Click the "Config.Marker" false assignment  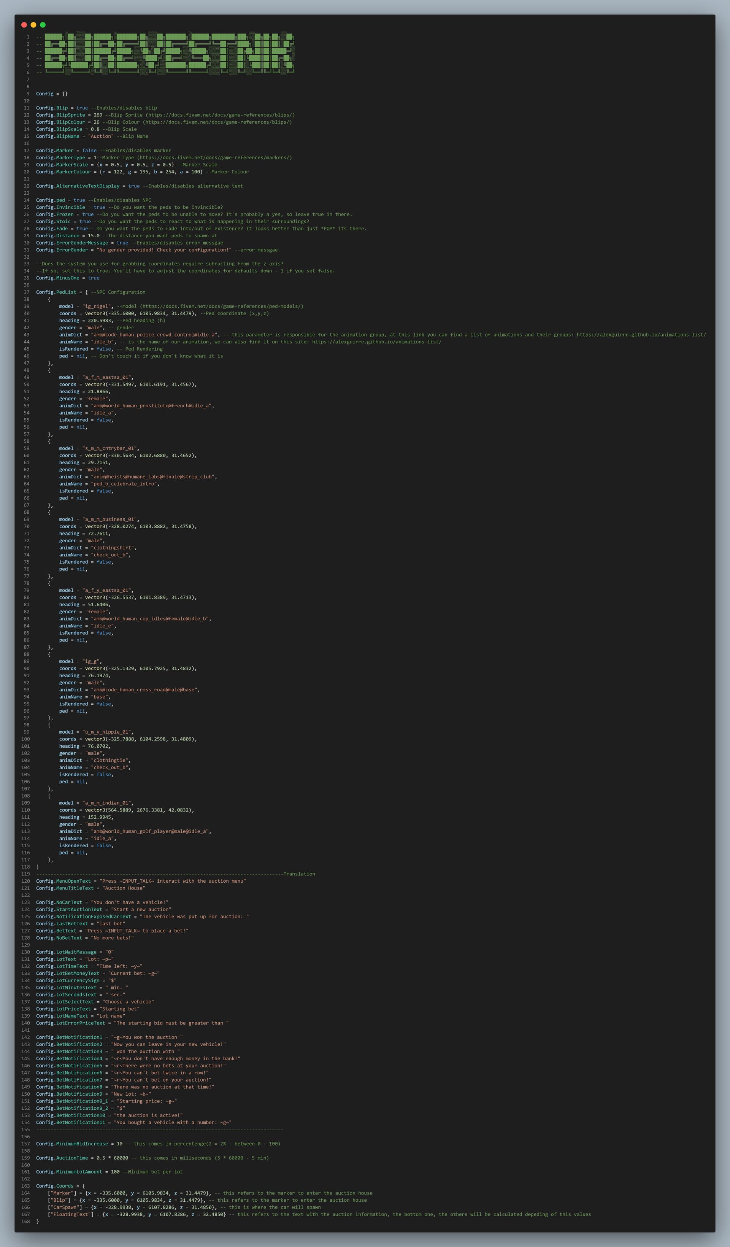66,151
